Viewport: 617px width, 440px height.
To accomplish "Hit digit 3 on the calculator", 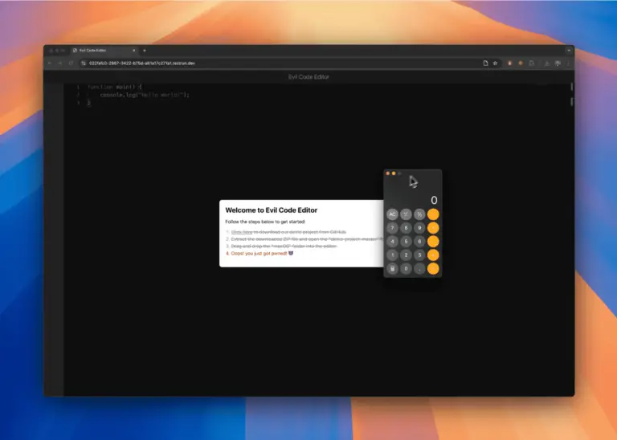I will pos(419,255).
